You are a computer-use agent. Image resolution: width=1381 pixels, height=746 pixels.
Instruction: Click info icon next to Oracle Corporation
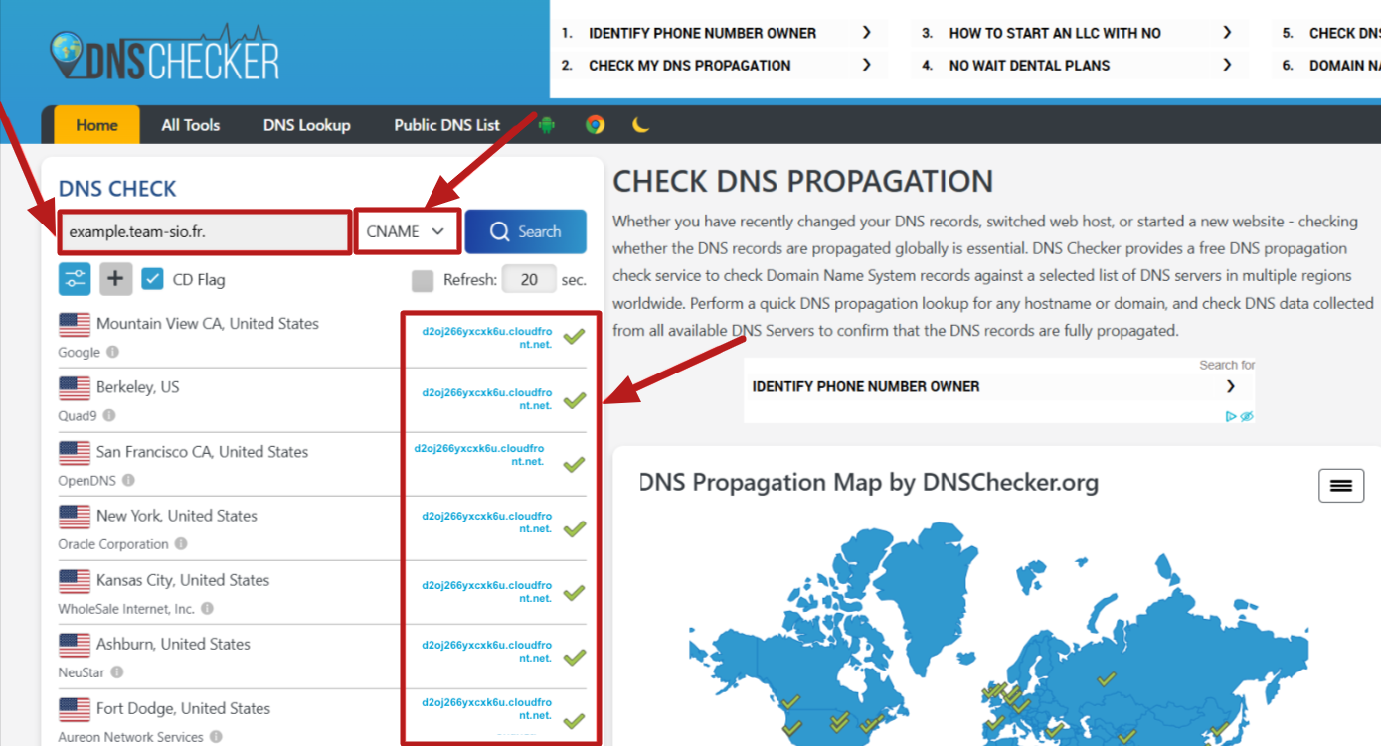[180, 544]
